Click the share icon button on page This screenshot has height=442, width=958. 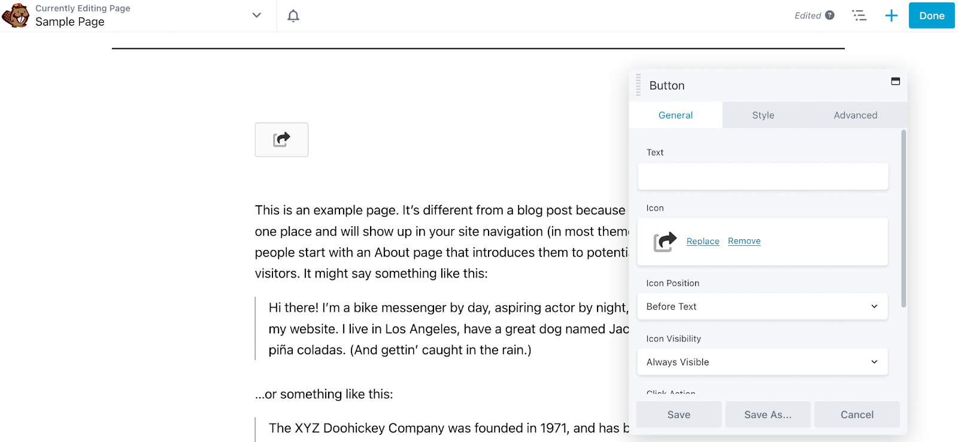281,140
